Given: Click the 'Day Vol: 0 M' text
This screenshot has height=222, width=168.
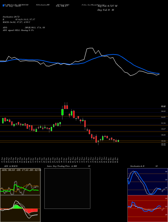Looking at the screenshot, I should point(106,10).
